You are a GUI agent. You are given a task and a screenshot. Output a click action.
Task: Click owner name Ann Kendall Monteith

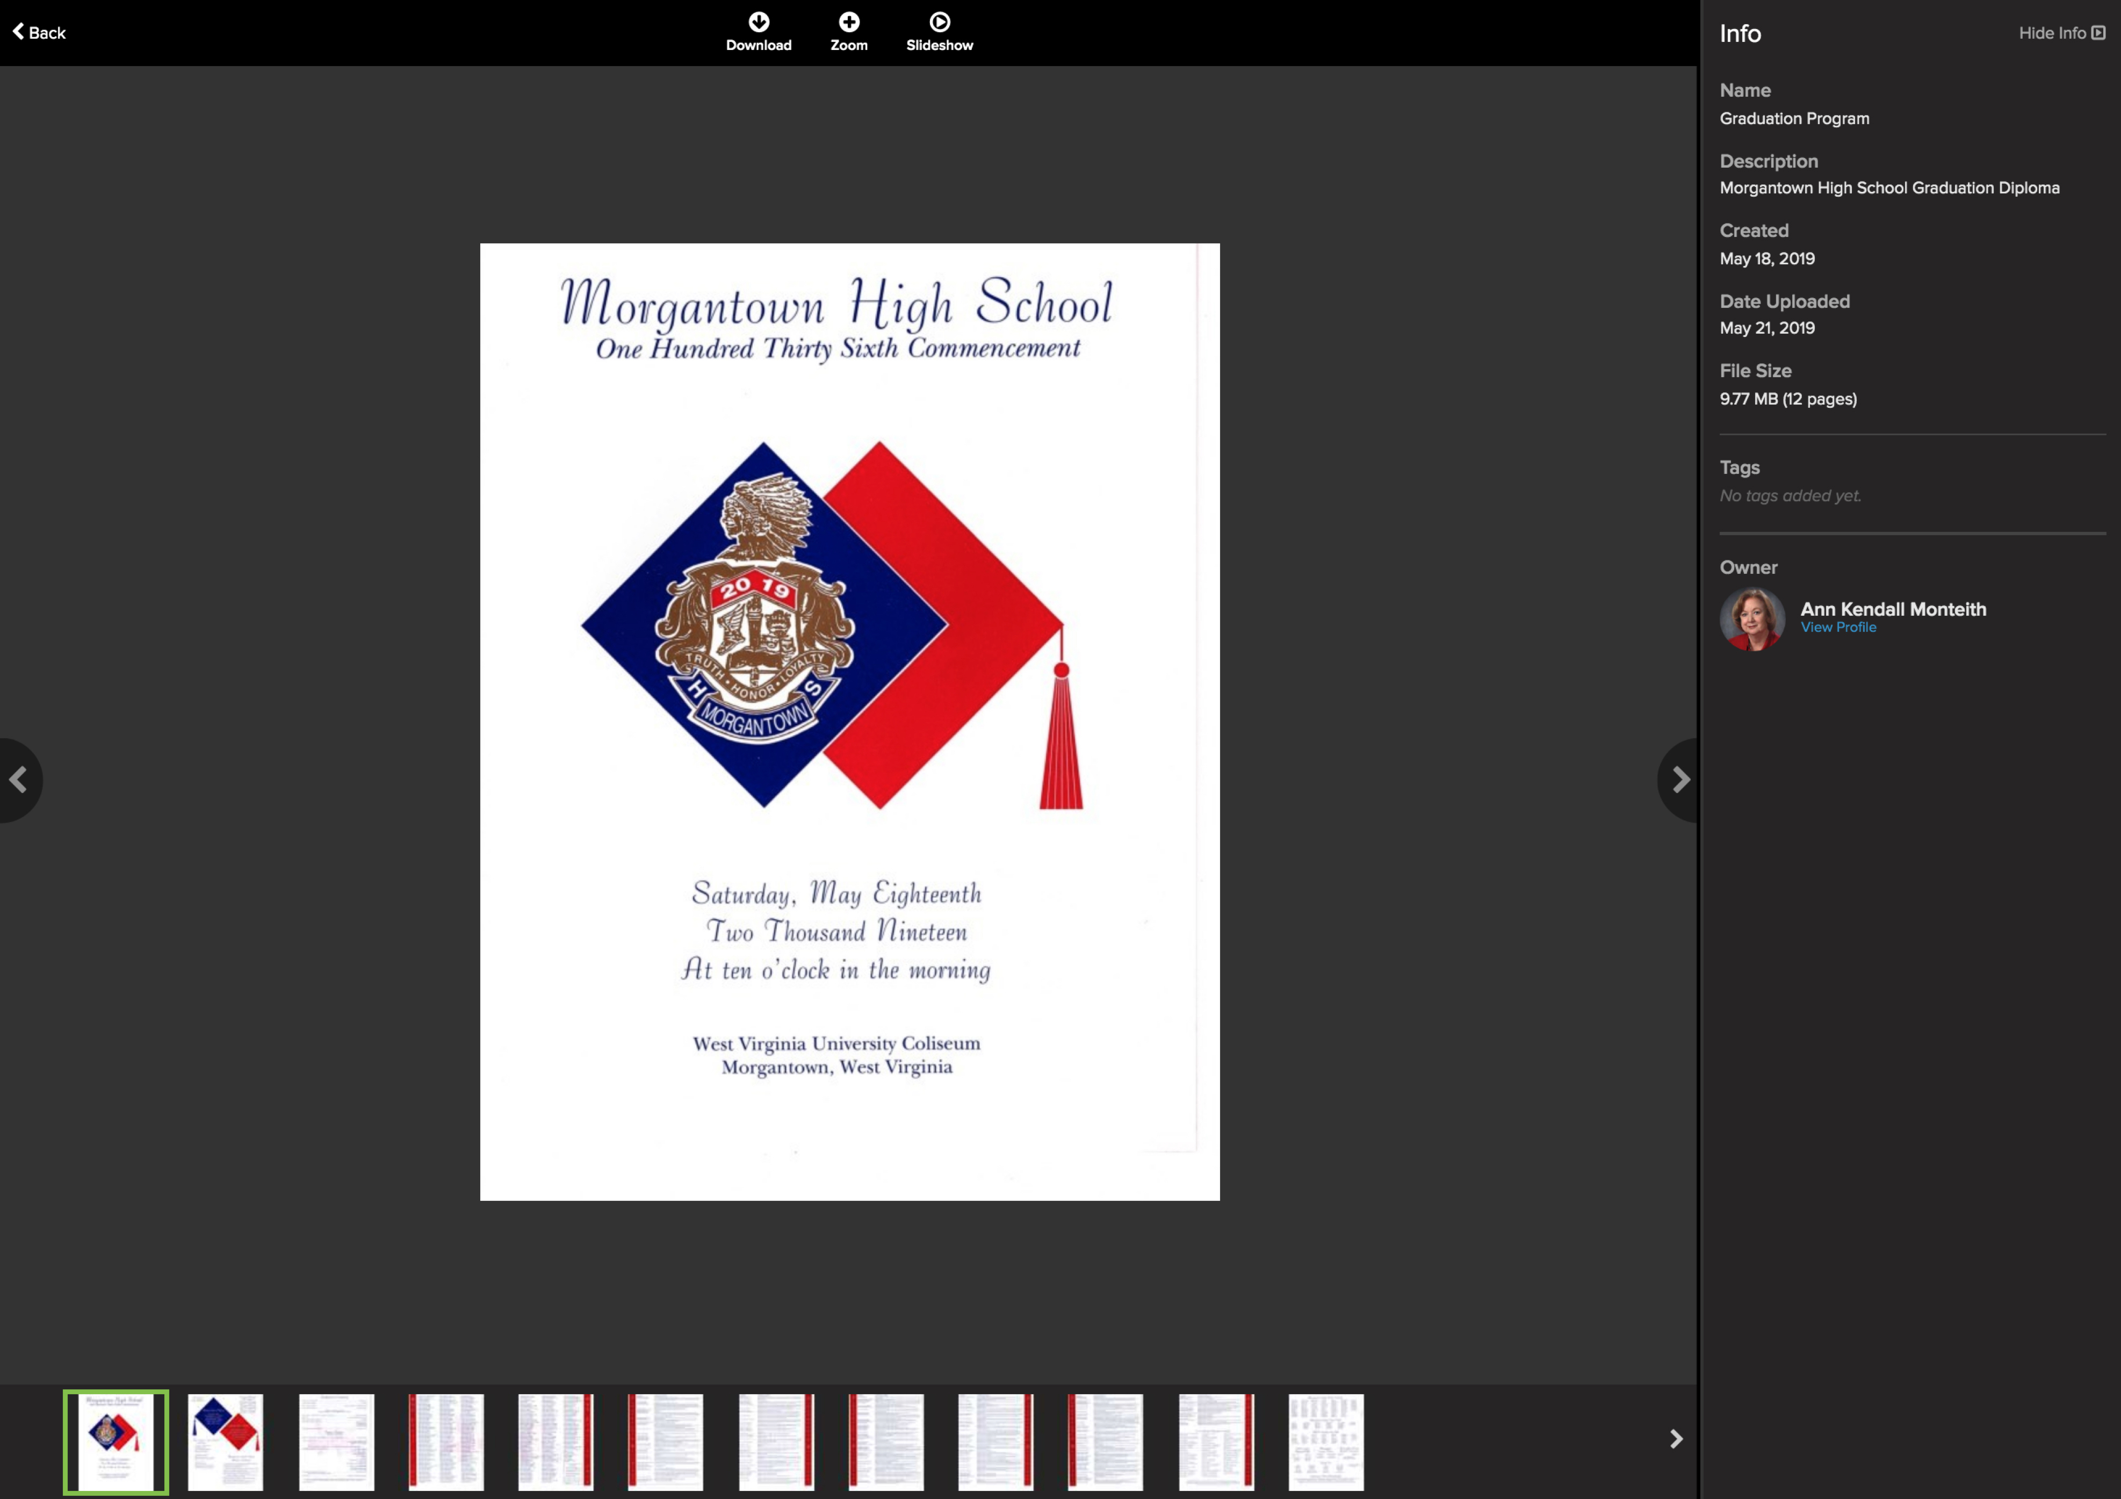pos(1893,609)
